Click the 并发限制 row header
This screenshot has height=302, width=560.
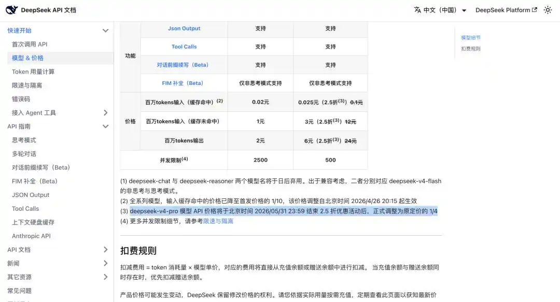(174, 160)
